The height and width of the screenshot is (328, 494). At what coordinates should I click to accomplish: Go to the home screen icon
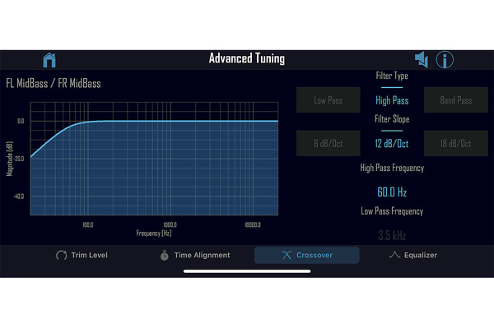pyautogui.click(x=49, y=60)
